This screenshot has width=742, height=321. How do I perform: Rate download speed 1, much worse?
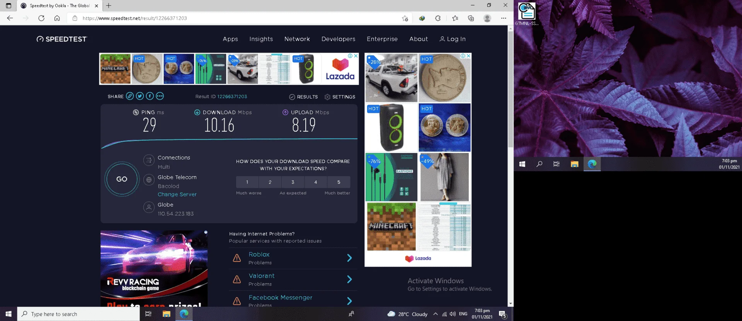tap(247, 182)
